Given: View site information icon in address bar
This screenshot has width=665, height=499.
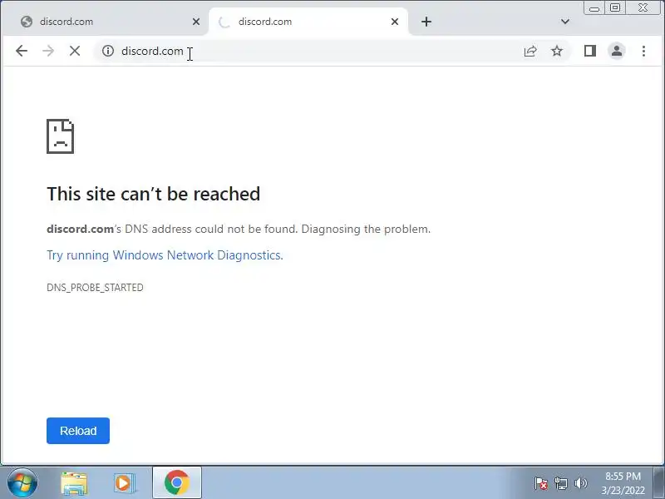Looking at the screenshot, I should coord(108,51).
